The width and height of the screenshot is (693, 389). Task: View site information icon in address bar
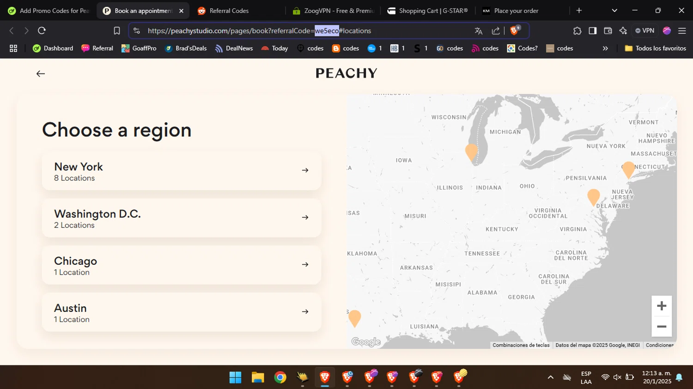(136, 30)
